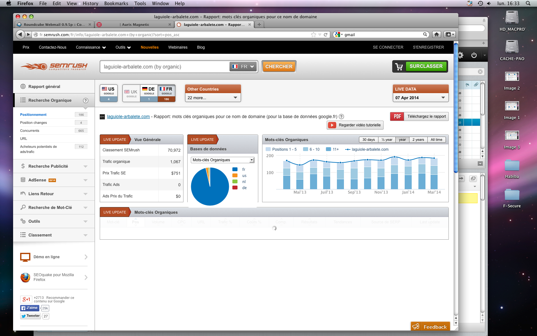Screen dimensions: 537x336
Task: Click the SEOquake Firefox icon
Action: [x=25, y=277]
